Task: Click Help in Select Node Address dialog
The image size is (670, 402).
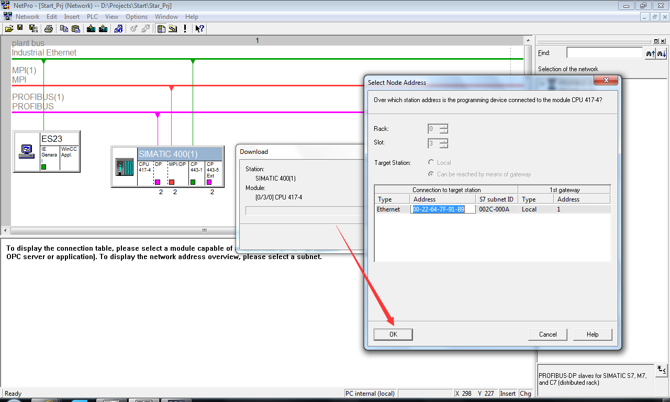Action: point(593,334)
